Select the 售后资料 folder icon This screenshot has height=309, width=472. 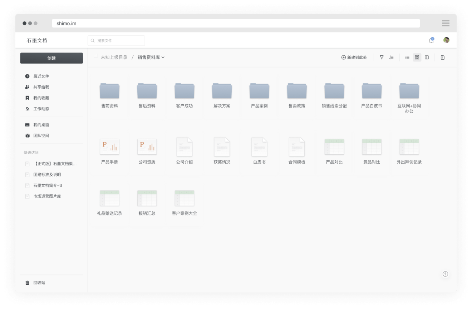coord(147,91)
